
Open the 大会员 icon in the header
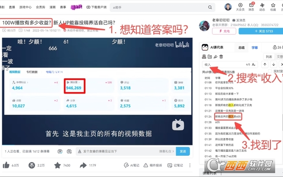tap(240, 5)
